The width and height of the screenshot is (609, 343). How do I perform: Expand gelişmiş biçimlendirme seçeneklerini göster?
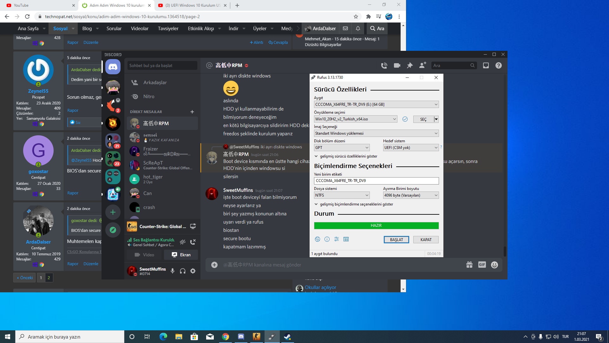click(x=354, y=204)
